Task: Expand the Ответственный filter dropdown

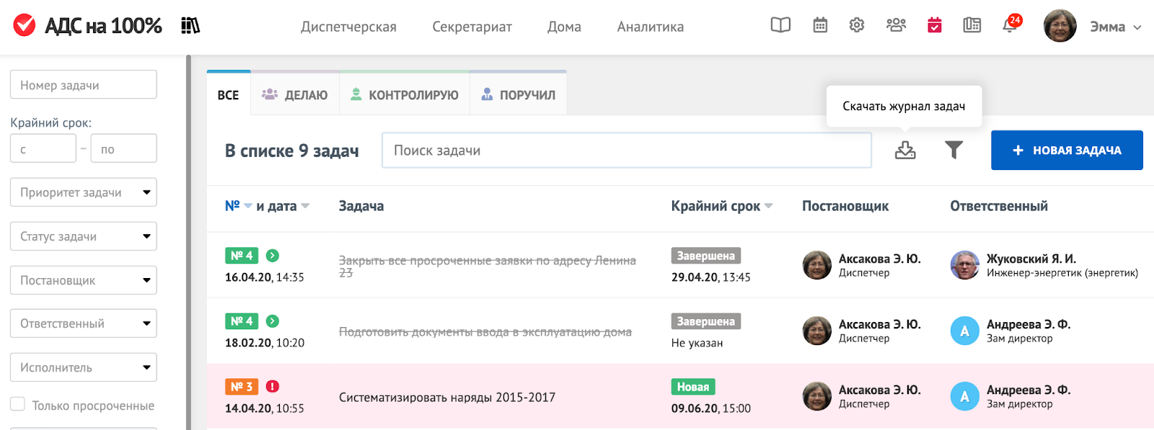Action: (x=84, y=323)
